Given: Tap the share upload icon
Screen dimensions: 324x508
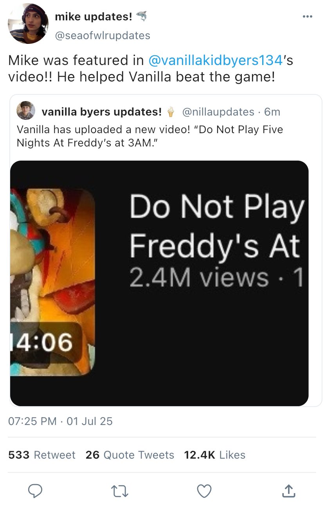Looking at the screenshot, I should click(288, 490).
